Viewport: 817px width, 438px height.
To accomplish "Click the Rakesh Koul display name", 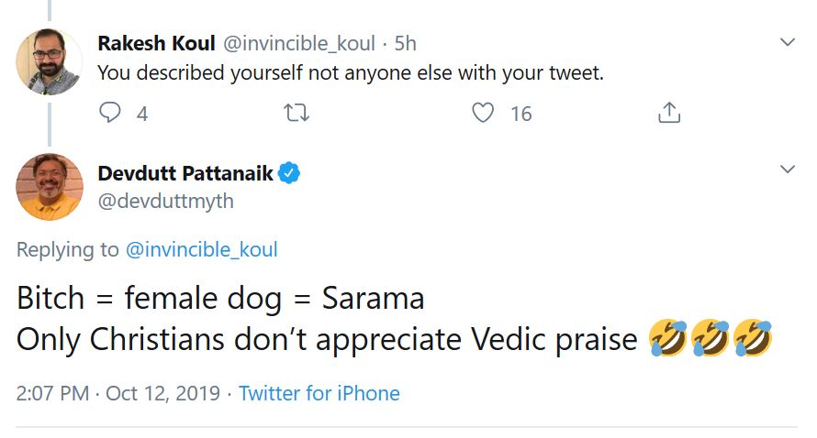I will 156,43.
